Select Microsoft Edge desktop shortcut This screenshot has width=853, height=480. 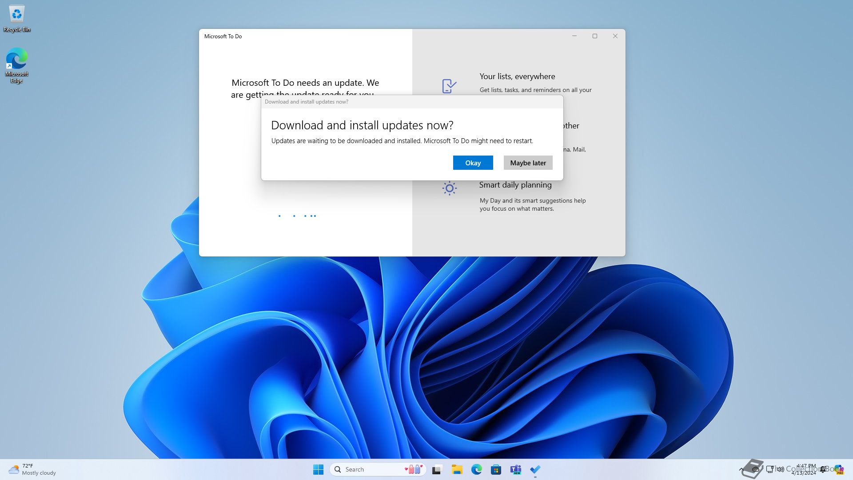[x=17, y=65]
